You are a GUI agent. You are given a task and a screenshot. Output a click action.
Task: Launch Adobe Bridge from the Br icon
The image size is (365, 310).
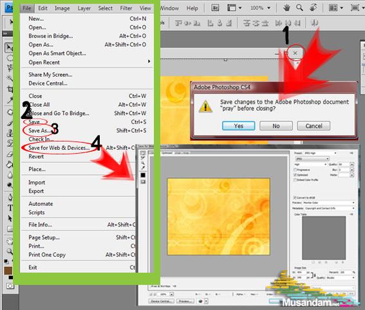tap(215, 8)
